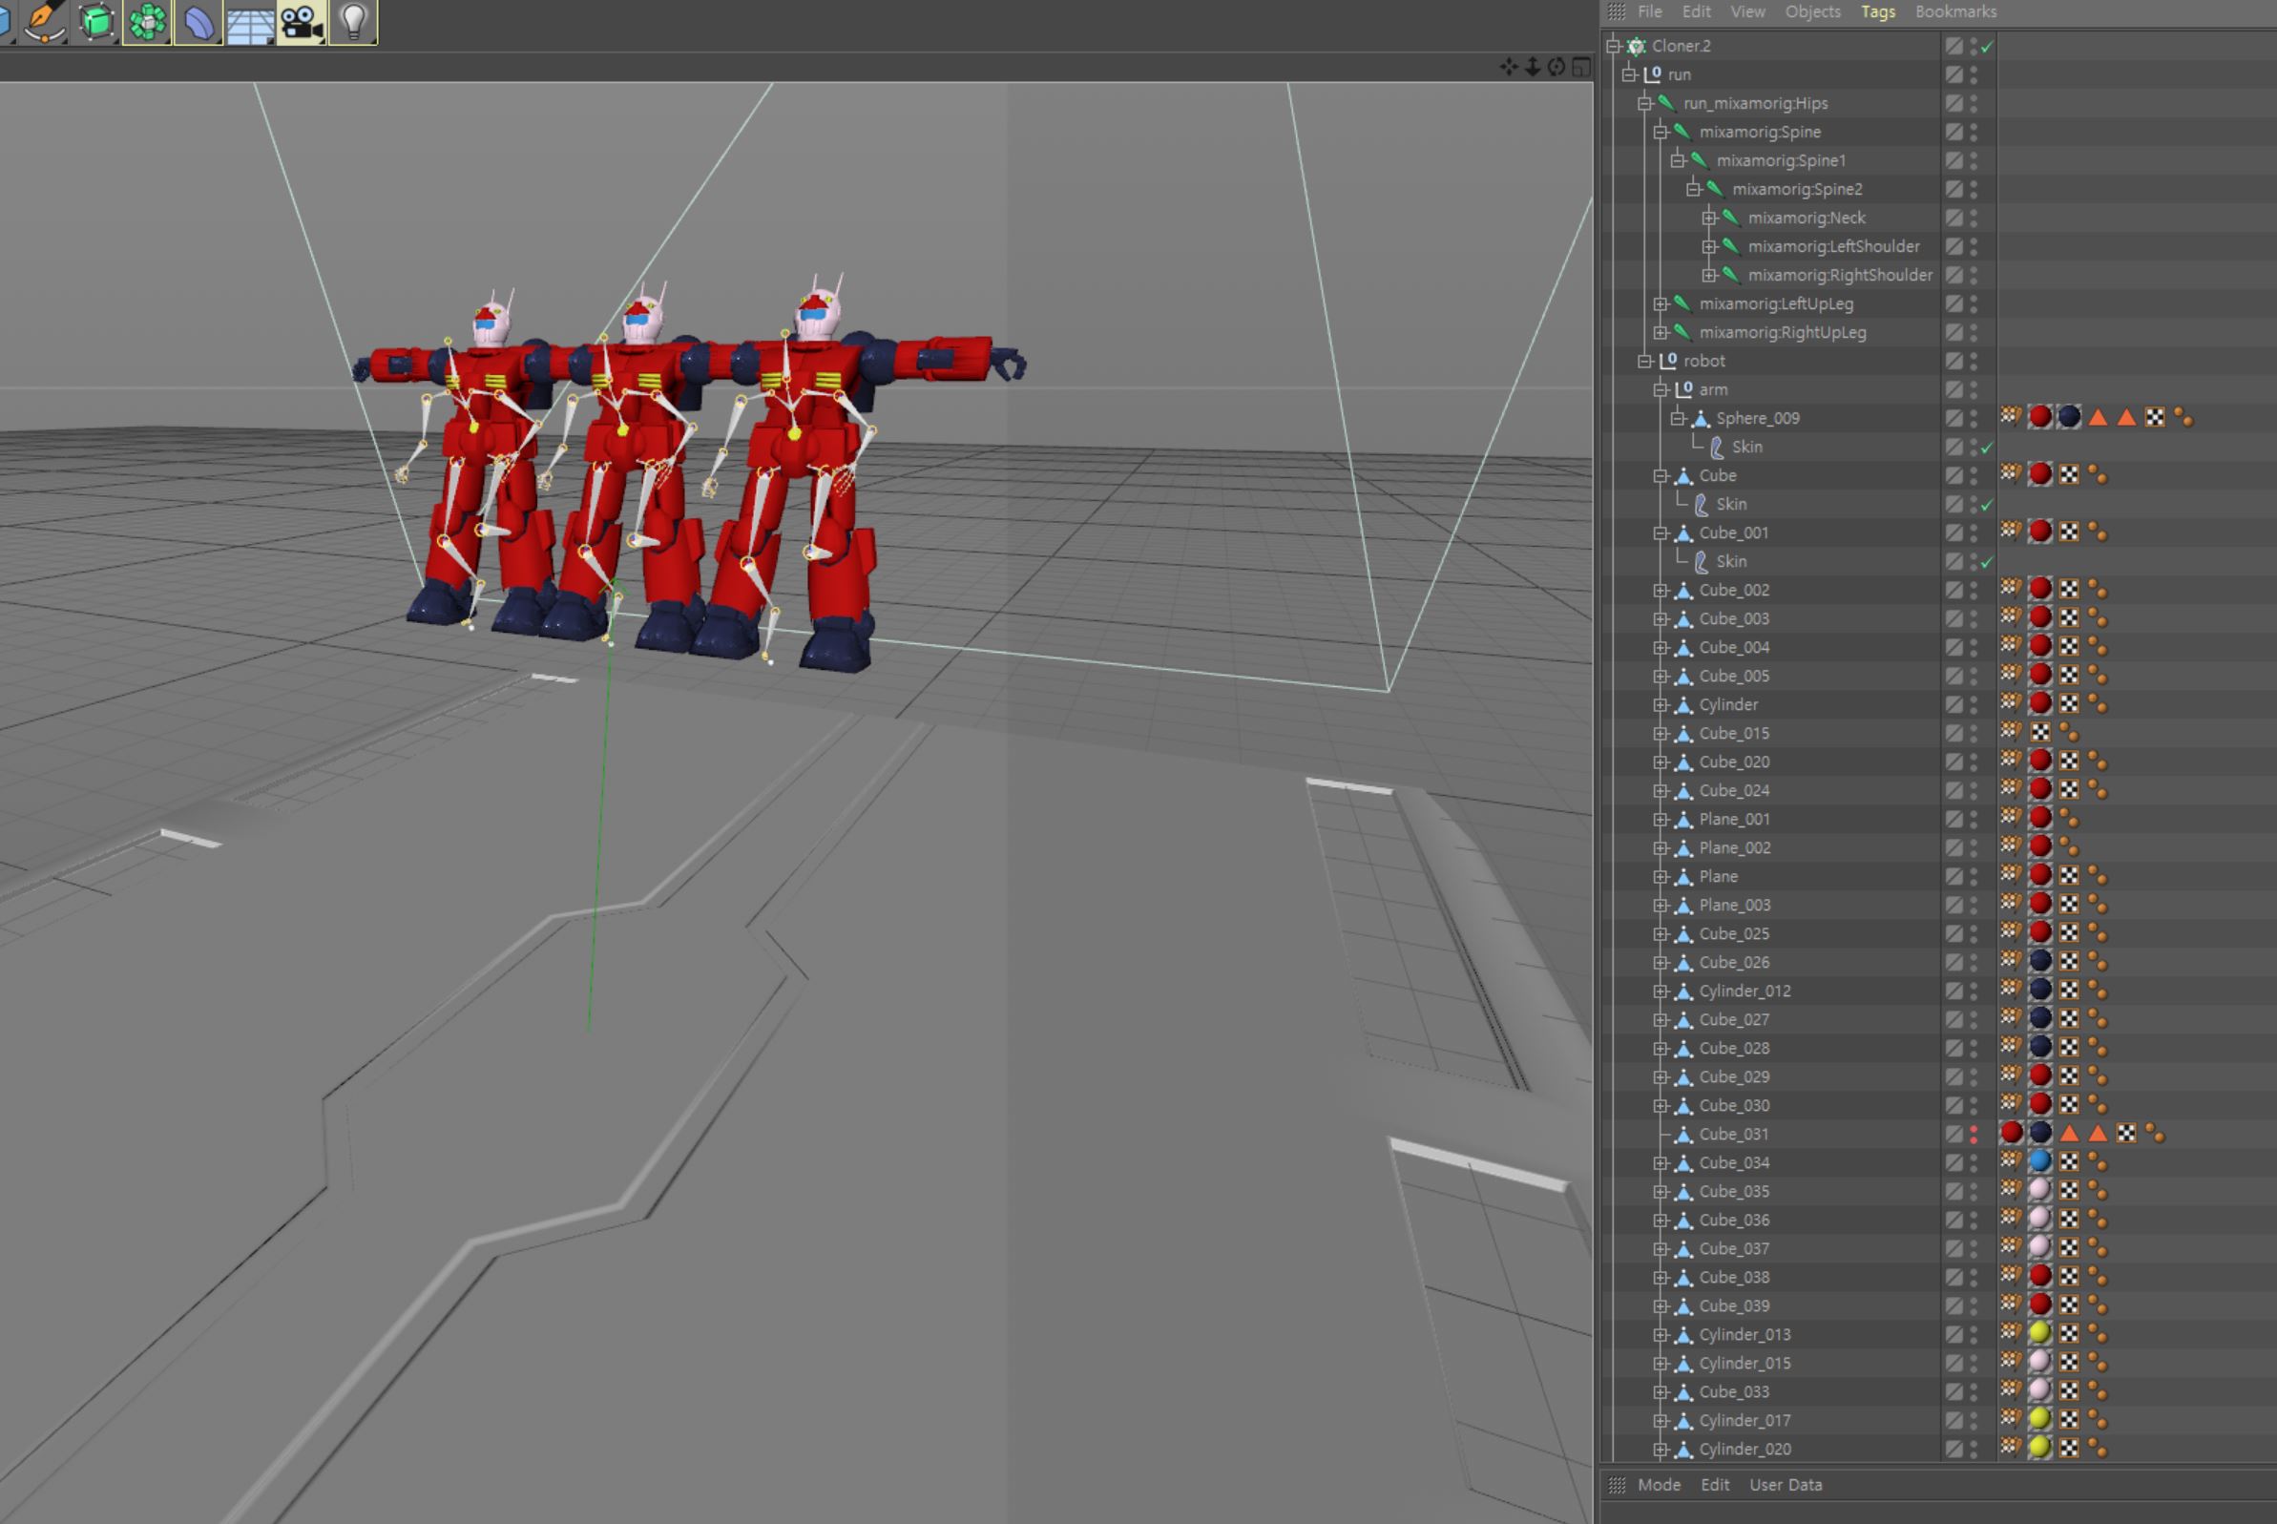This screenshot has width=2277, height=1524.
Task: Select the weight tag on Sphere_009
Action: pyautogui.click(x=2011, y=417)
